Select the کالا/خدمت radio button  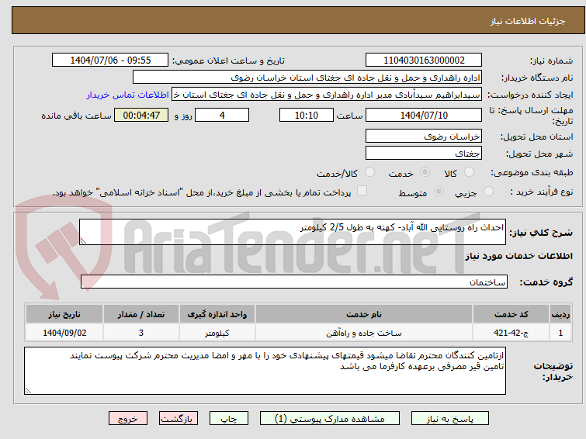(x=369, y=172)
